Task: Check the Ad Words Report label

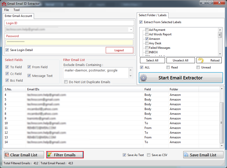Action: [x=147, y=34]
